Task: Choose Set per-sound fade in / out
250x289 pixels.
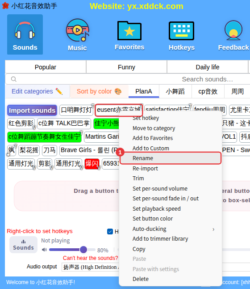Action: pyautogui.click(x=166, y=199)
